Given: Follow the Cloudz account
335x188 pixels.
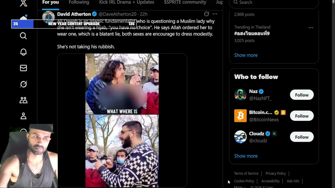Looking at the screenshot, I should coord(302,137).
